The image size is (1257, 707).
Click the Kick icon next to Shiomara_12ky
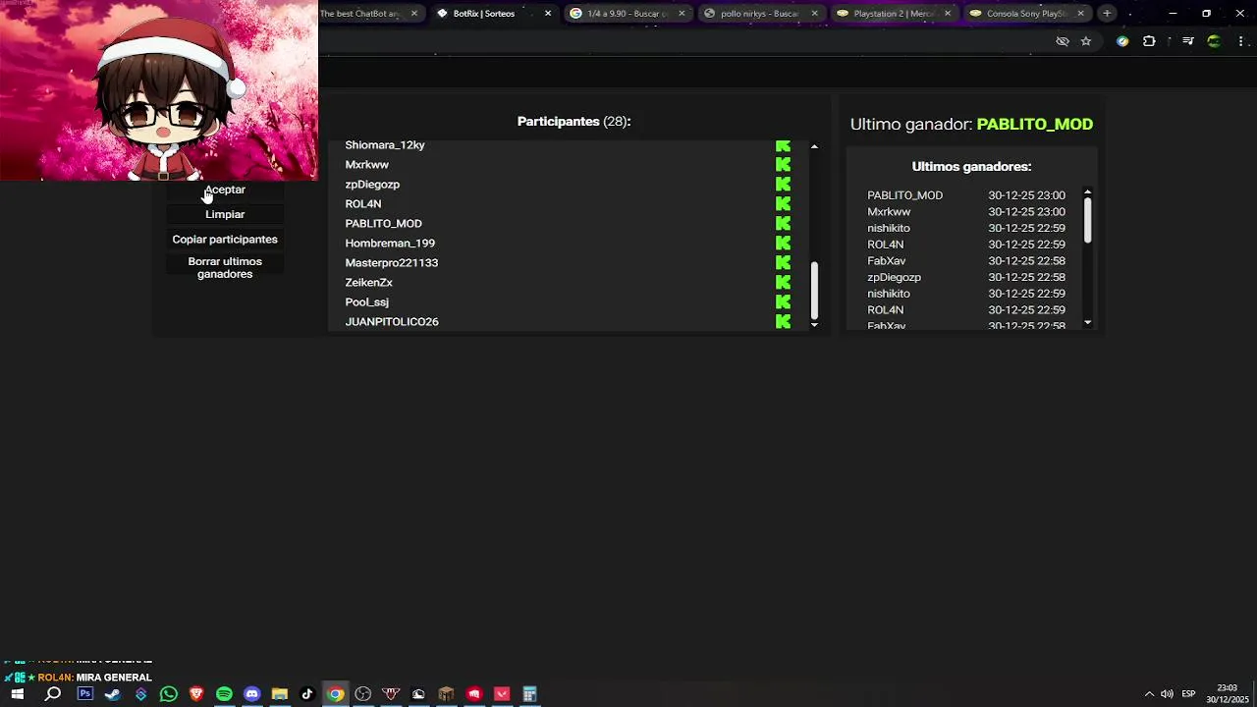(x=783, y=145)
